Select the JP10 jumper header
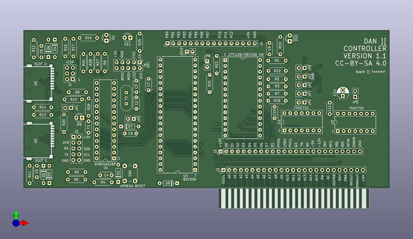 pos(190,52)
